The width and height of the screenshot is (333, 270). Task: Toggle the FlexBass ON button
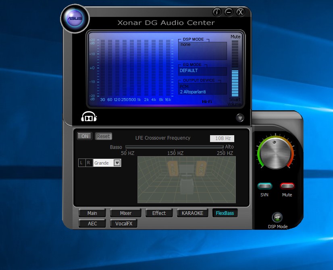pos(85,136)
